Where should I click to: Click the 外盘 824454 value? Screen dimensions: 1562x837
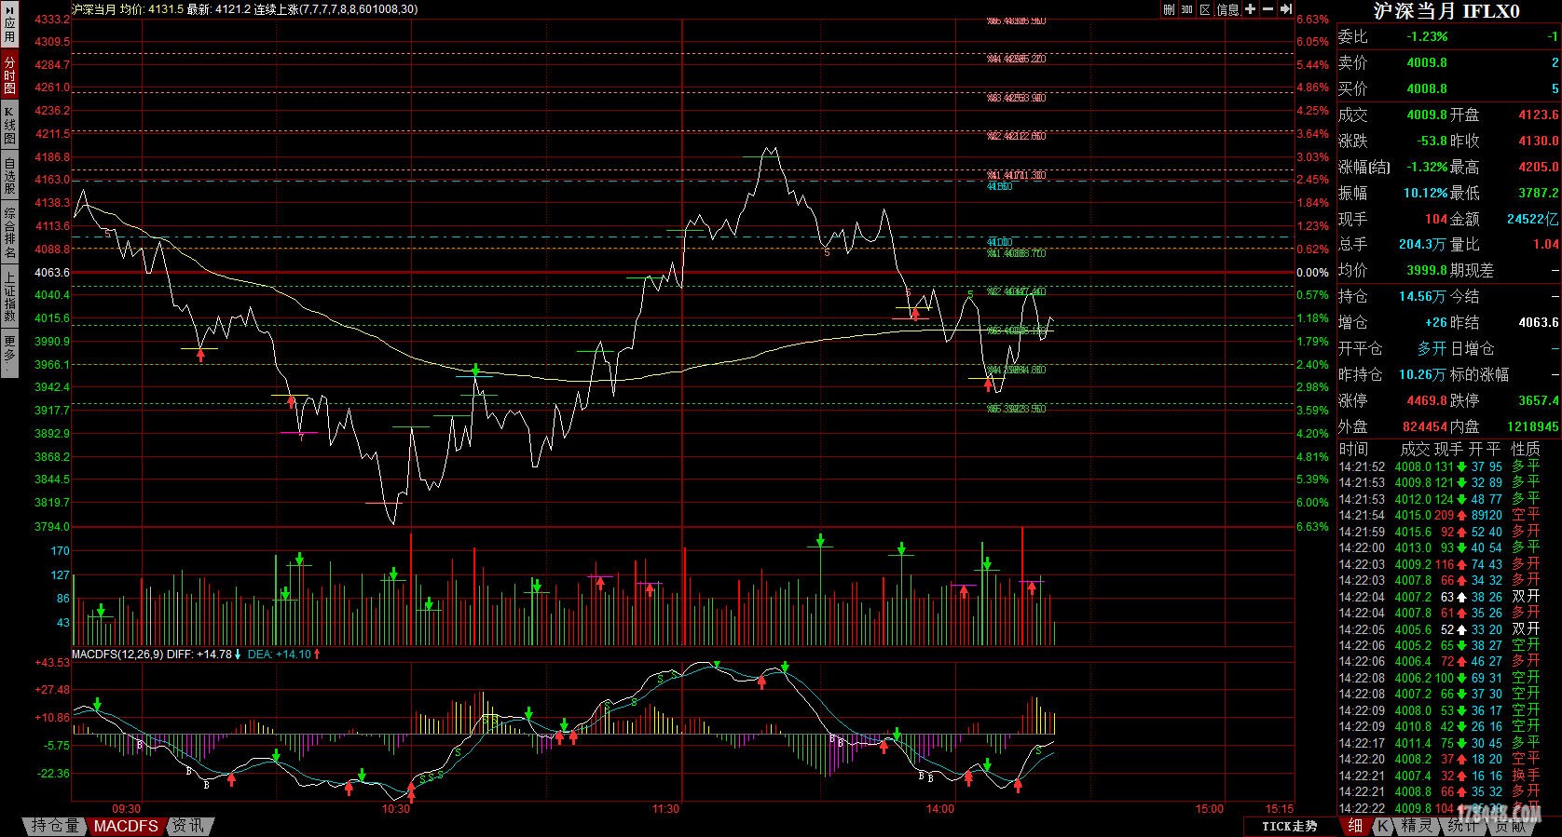pos(1425,426)
